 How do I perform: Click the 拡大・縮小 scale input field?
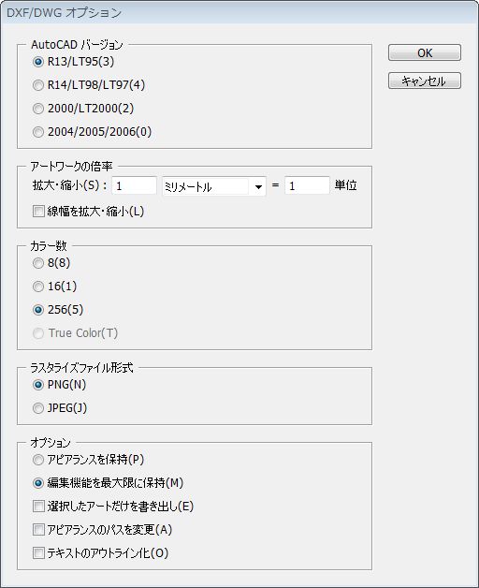tap(134, 185)
